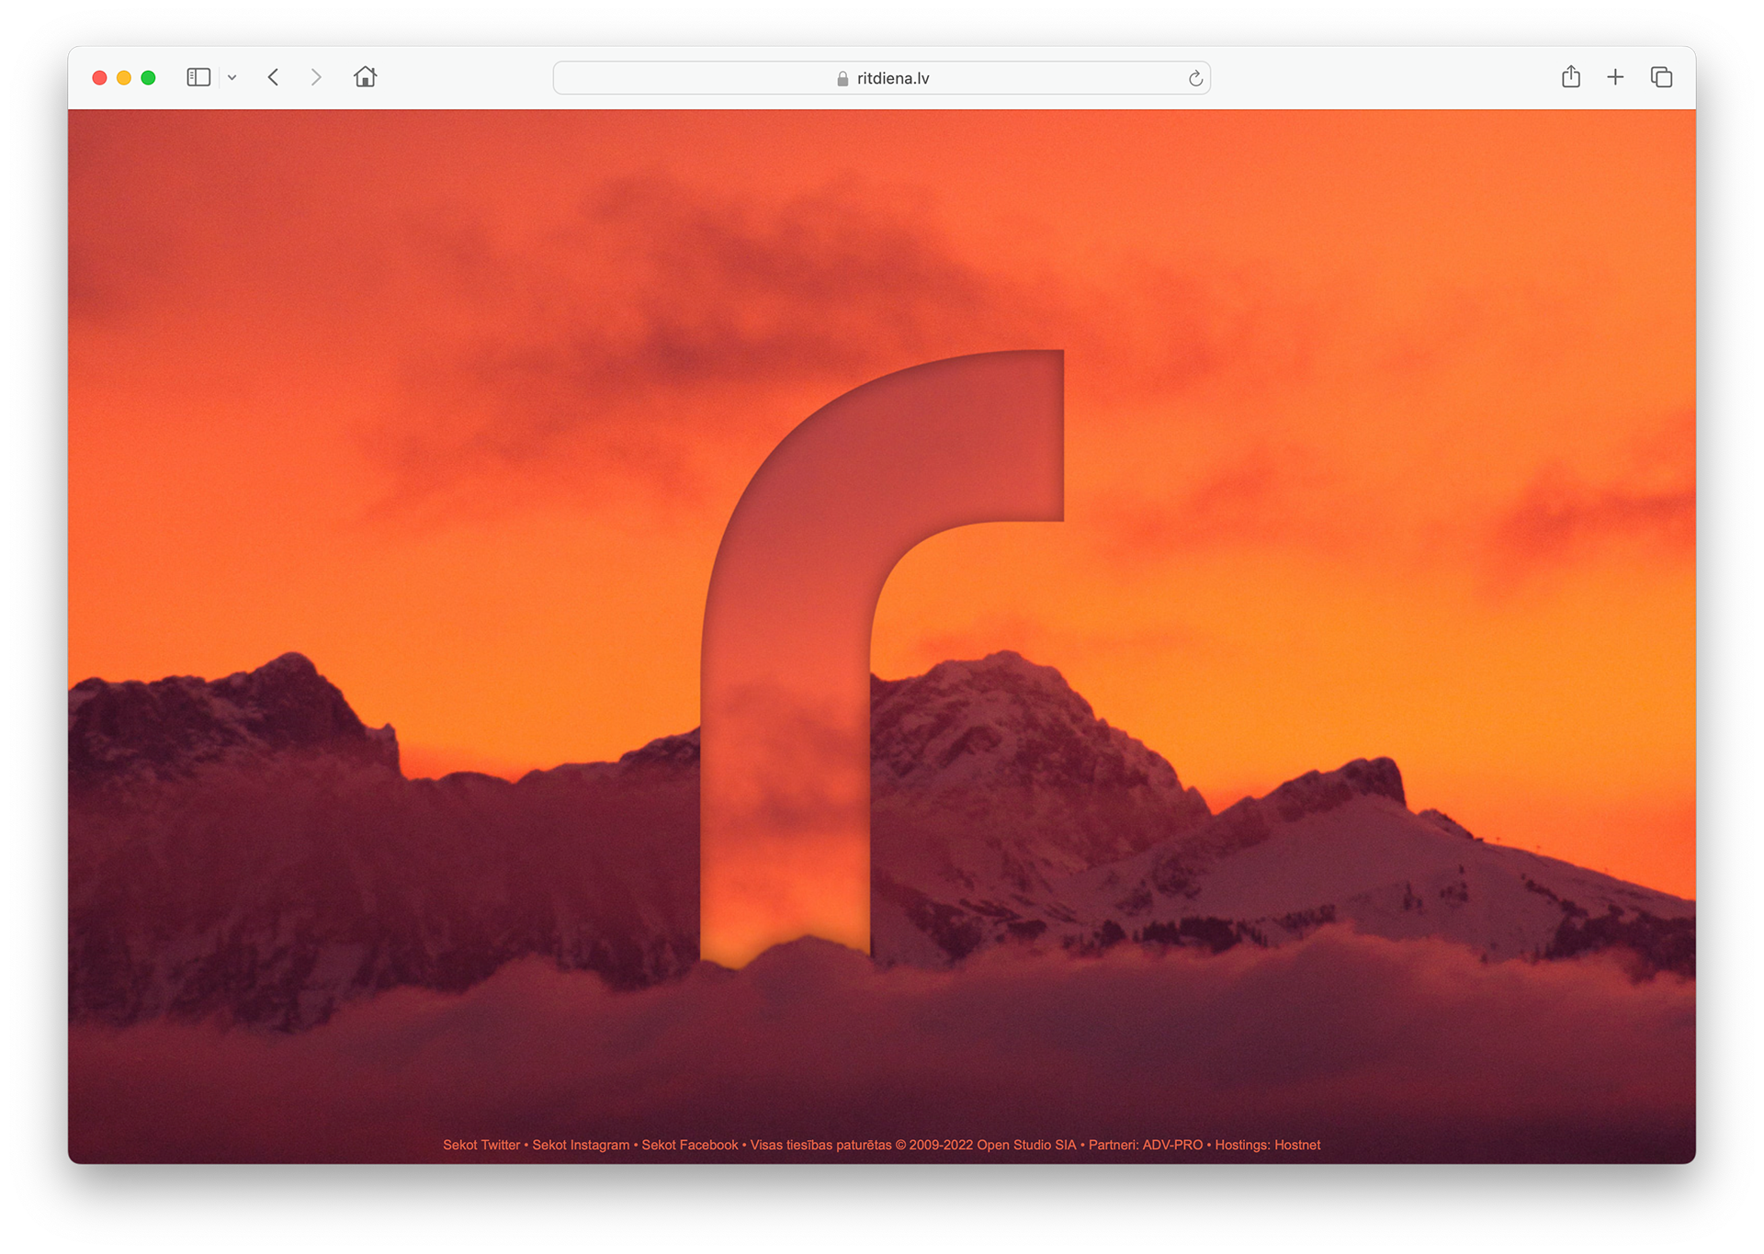Show the tab overview icon
Viewport: 1764px width, 1254px height.
pos(1661,77)
